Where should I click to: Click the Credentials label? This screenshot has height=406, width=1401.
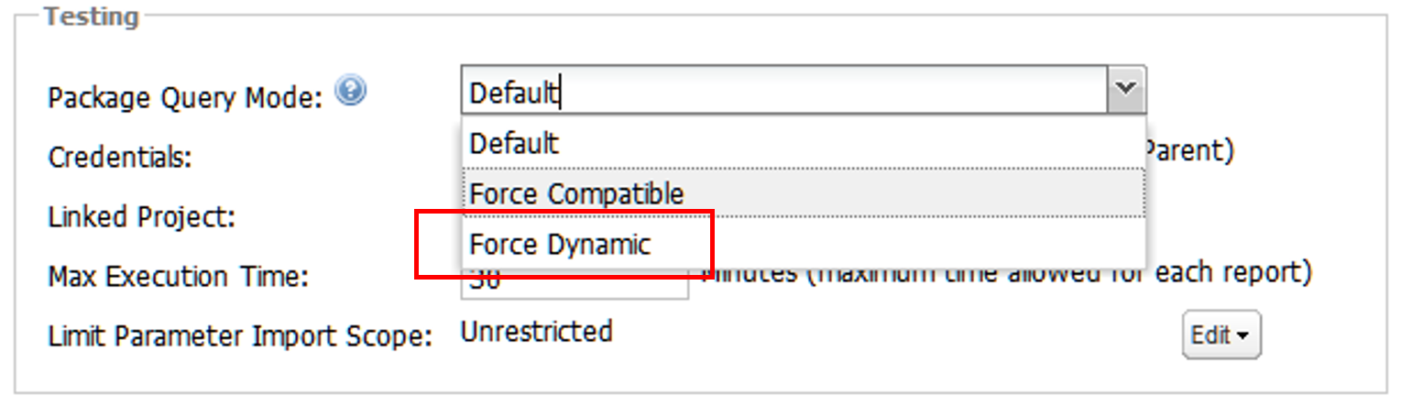[120, 157]
